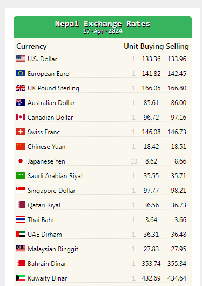This screenshot has width=202, height=286.
Task: Click the Canadian flag icon
Action: pyautogui.click(x=21, y=117)
